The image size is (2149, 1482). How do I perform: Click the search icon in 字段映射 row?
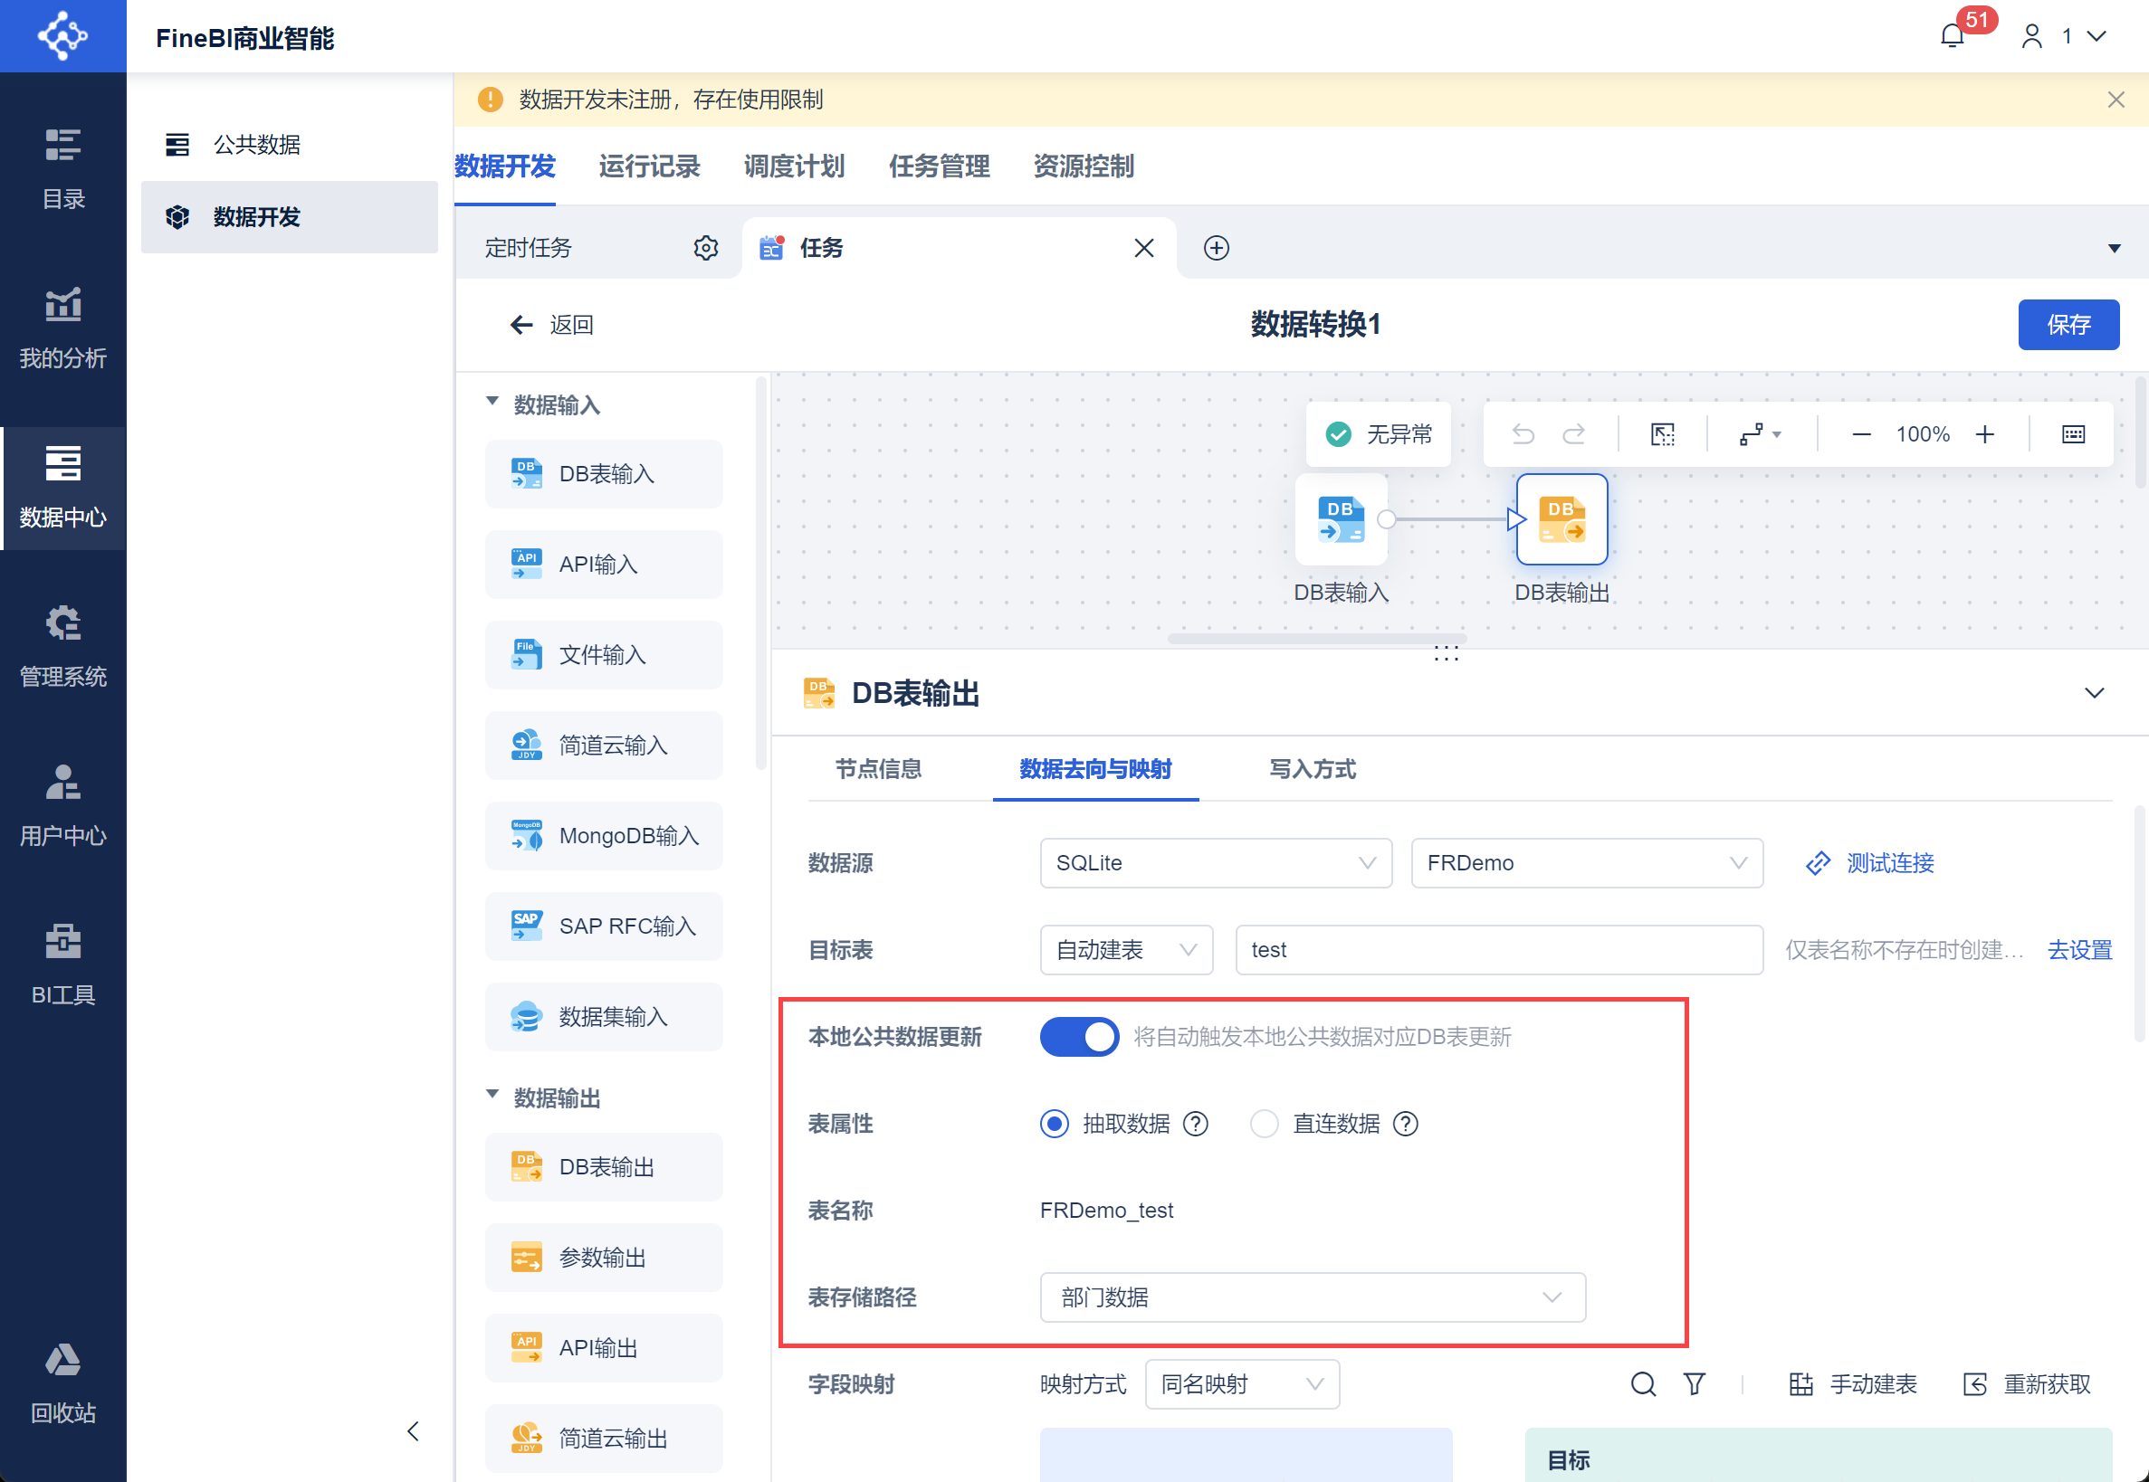1643,1384
